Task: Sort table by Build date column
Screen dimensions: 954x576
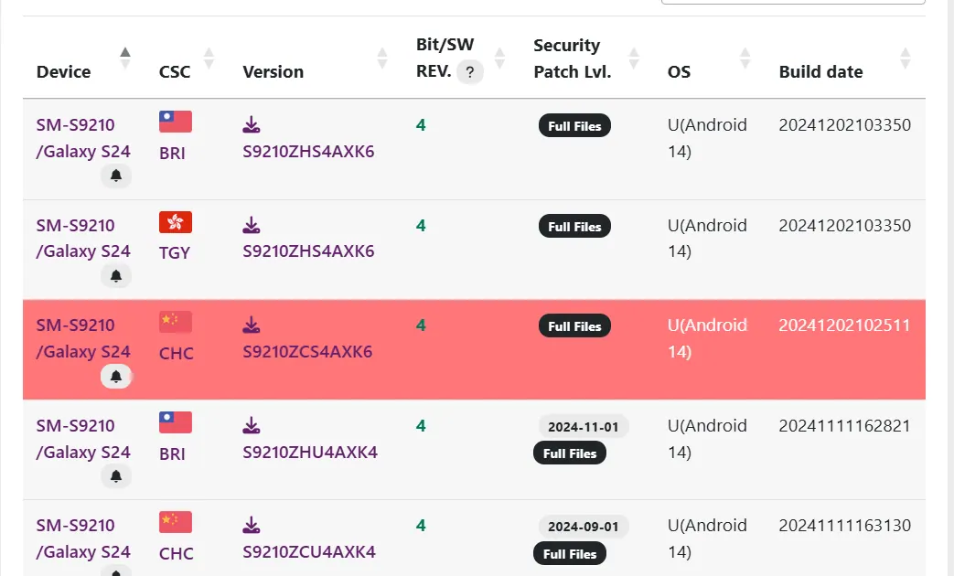Action: click(x=905, y=59)
